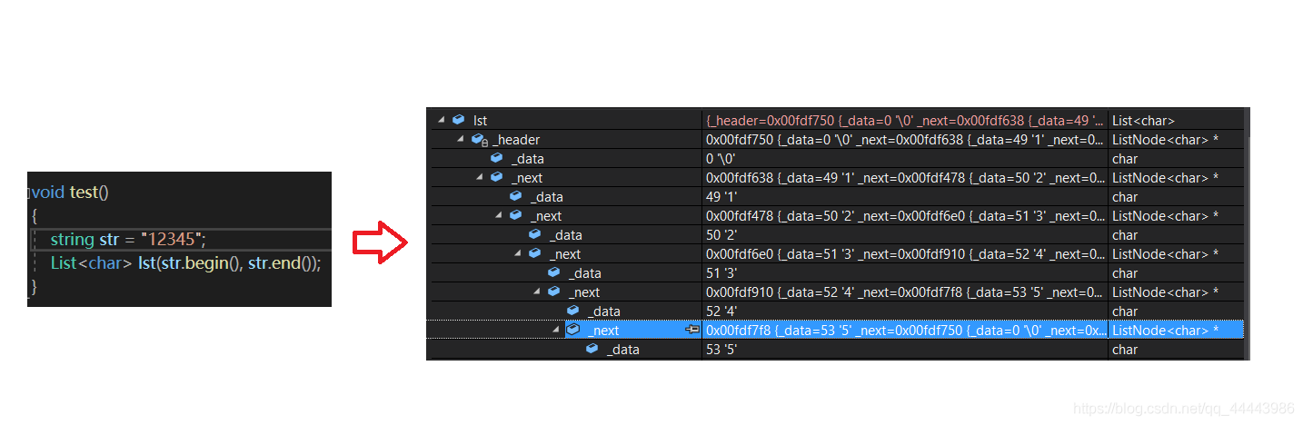Click the value 49 '1'
1303x425 pixels.
tap(721, 197)
